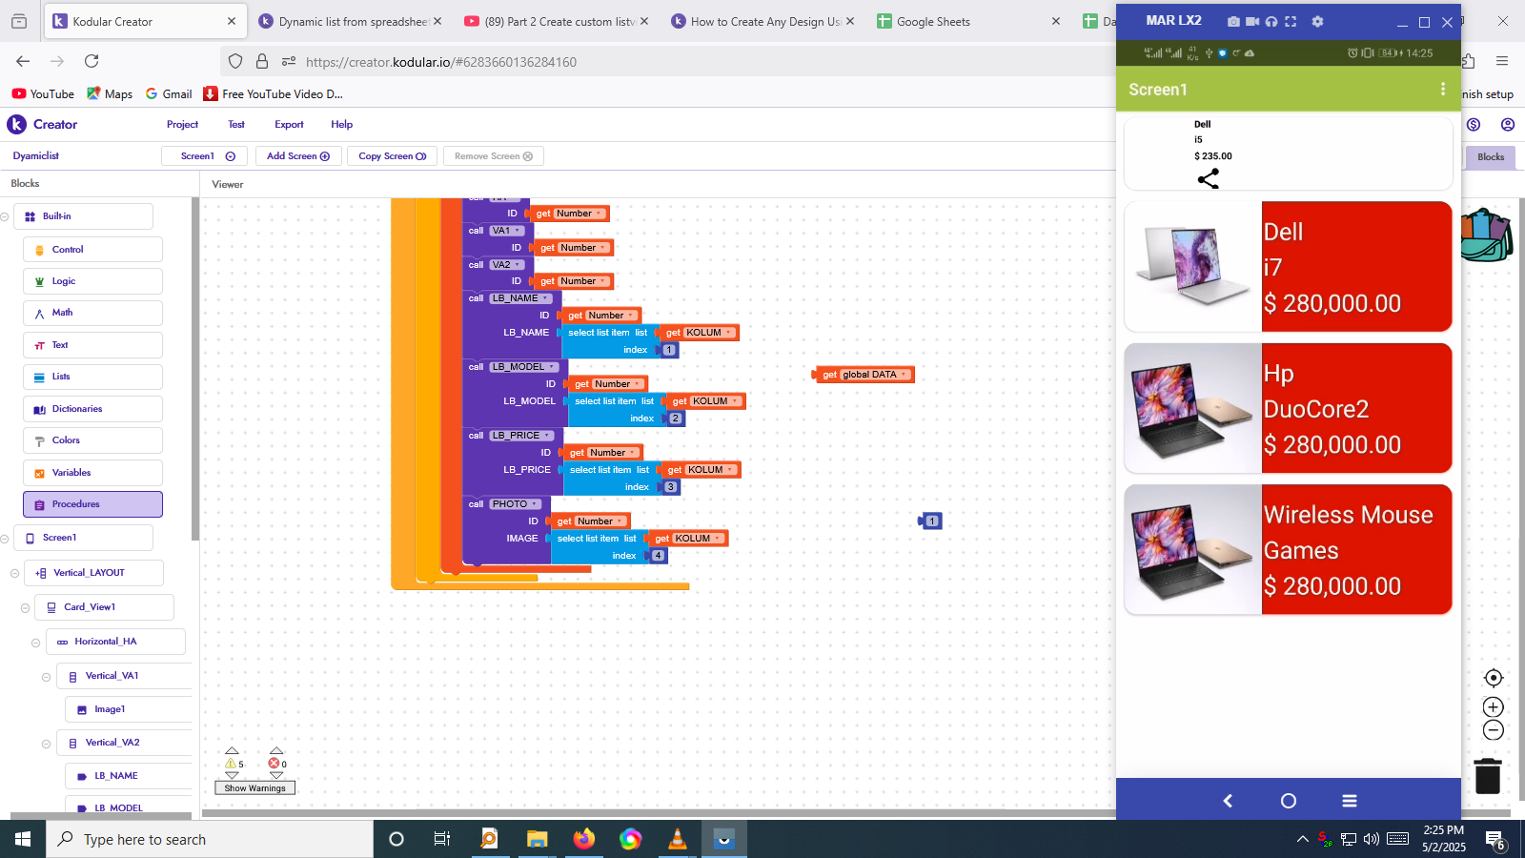The width and height of the screenshot is (1525, 858).
Task: Zoom in the blocks workspace
Action: click(1494, 707)
